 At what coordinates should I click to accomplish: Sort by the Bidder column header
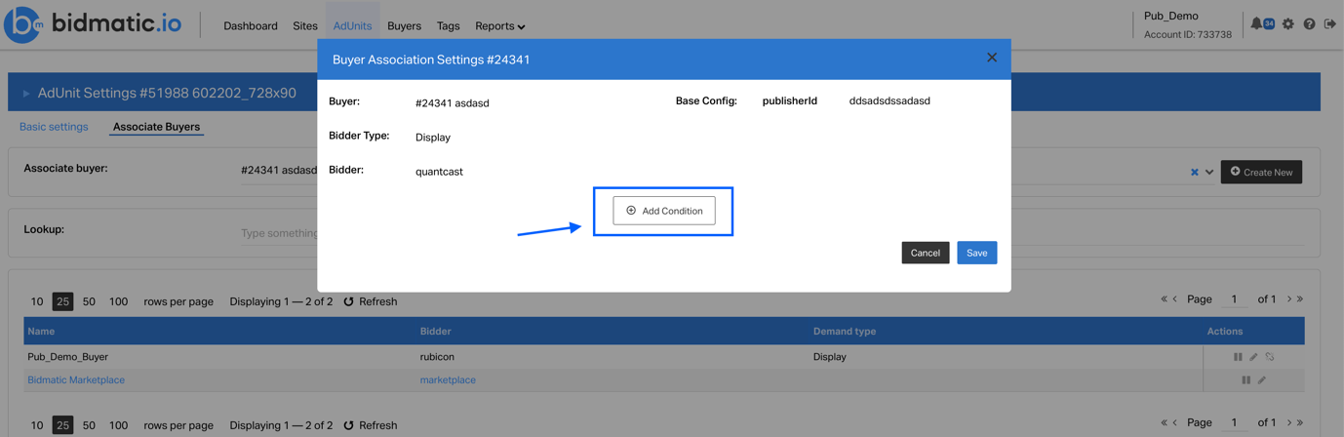pyautogui.click(x=435, y=332)
